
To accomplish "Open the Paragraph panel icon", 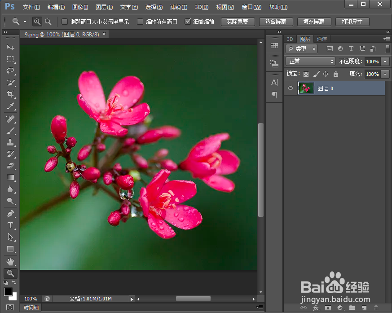I will coord(274,95).
